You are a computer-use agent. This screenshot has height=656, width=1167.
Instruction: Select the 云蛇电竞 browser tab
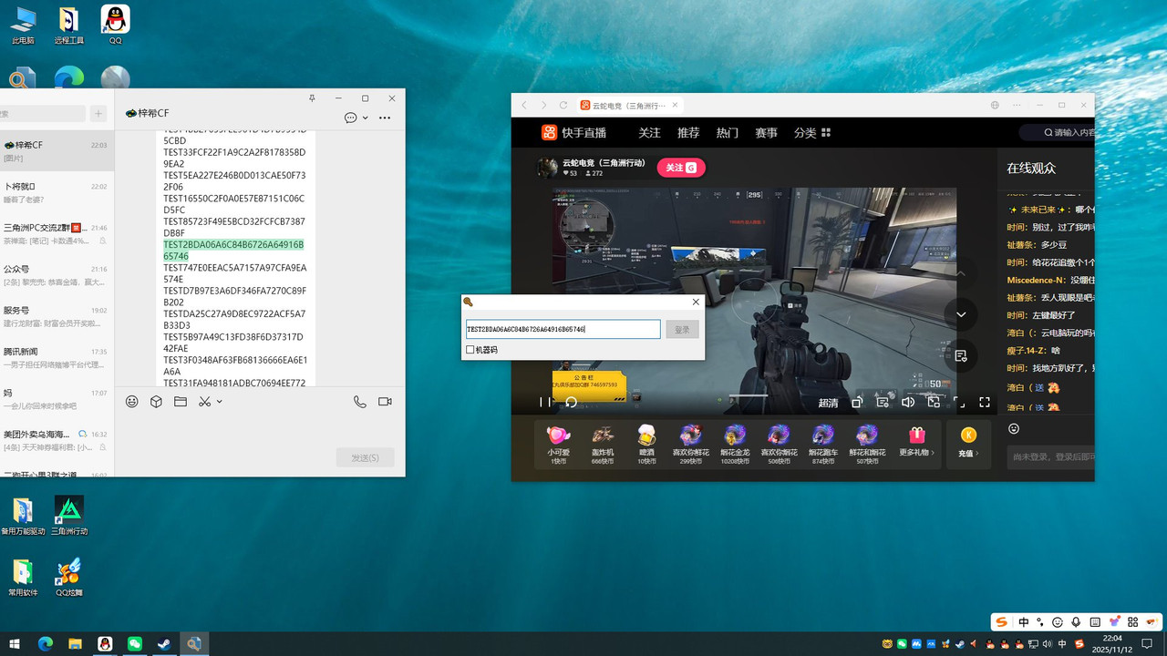(x=631, y=105)
